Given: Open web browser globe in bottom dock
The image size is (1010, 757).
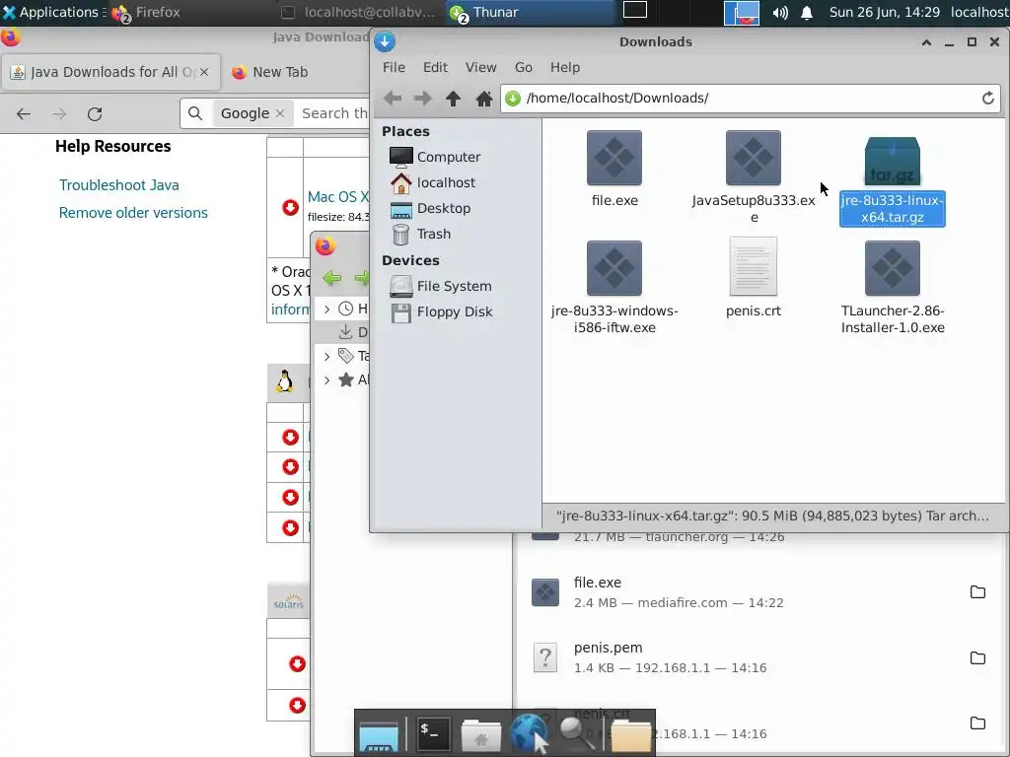Looking at the screenshot, I should click(530, 733).
